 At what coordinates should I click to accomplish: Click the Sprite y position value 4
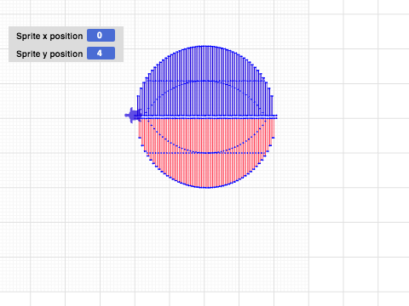(x=101, y=54)
